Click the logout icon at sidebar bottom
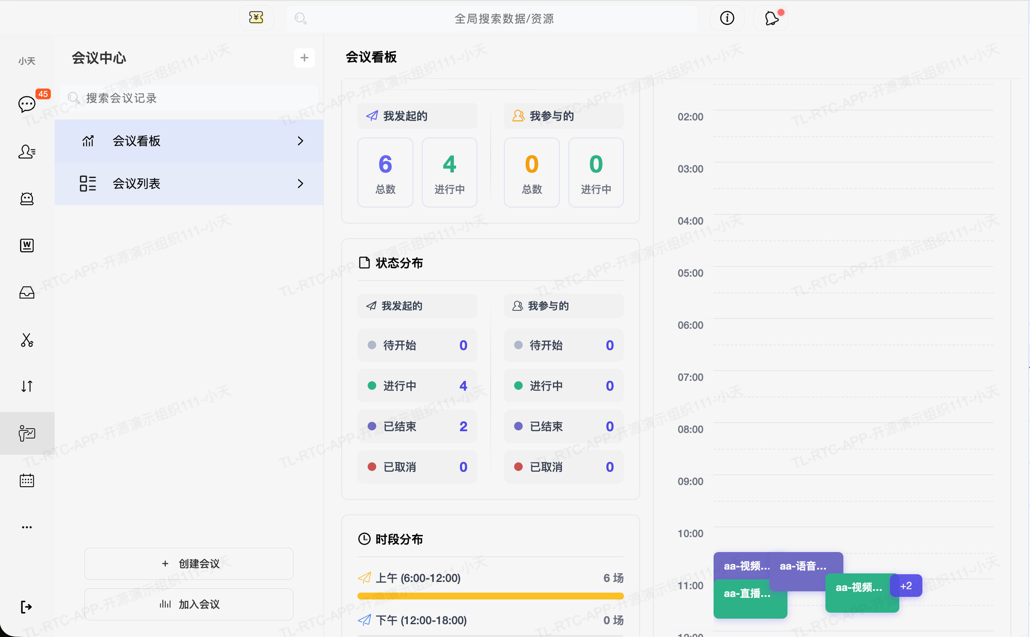Image resolution: width=1030 pixels, height=637 pixels. pyautogui.click(x=26, y=607)
